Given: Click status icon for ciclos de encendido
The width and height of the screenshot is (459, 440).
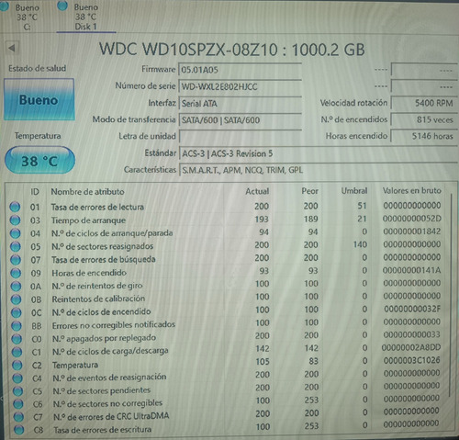Looking at the screenshot, I should (x=17, y=312).
